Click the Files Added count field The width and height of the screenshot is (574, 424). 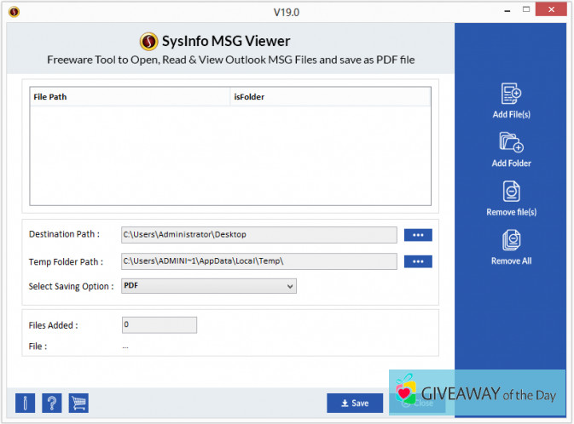pos(159,324)
